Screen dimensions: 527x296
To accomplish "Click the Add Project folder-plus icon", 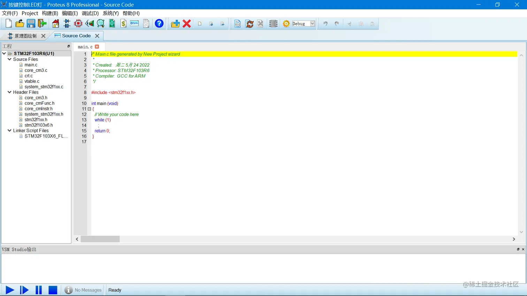I will tap(175, 24).
